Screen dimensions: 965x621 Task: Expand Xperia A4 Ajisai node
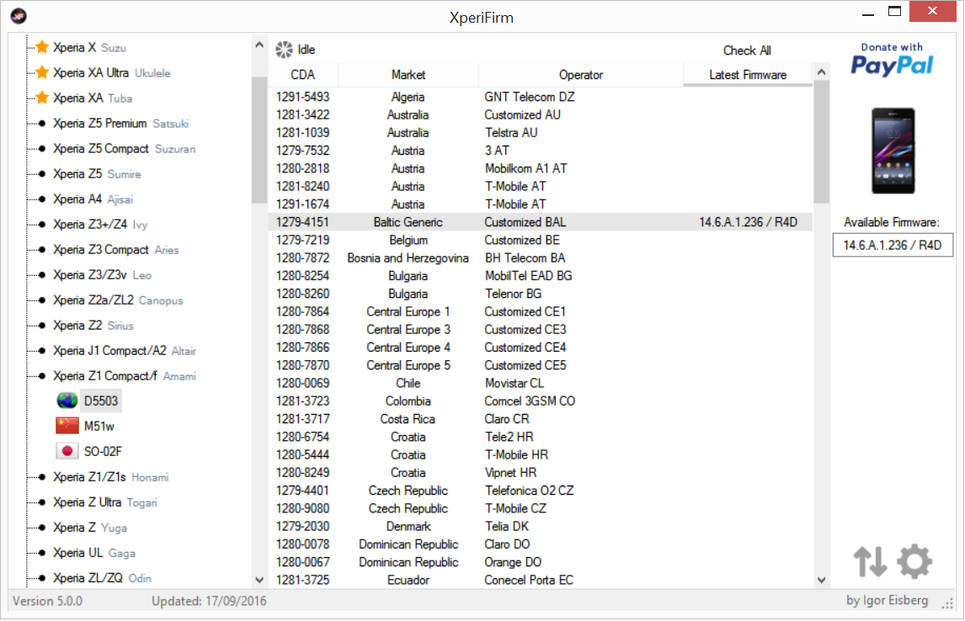click(x=42, y=199)
